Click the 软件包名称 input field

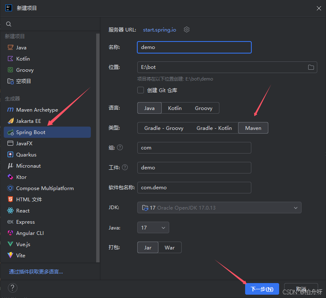coord(194,188)
